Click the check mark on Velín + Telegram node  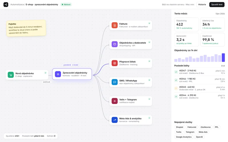click(149, 99)
